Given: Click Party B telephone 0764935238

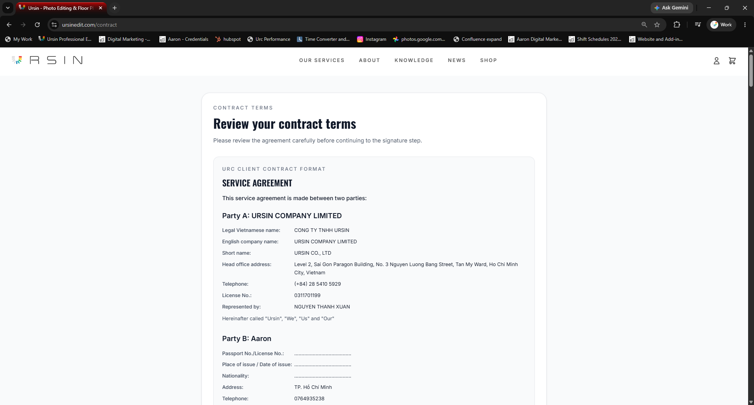Looking at the screenshot, I should [x=309, y=399].
